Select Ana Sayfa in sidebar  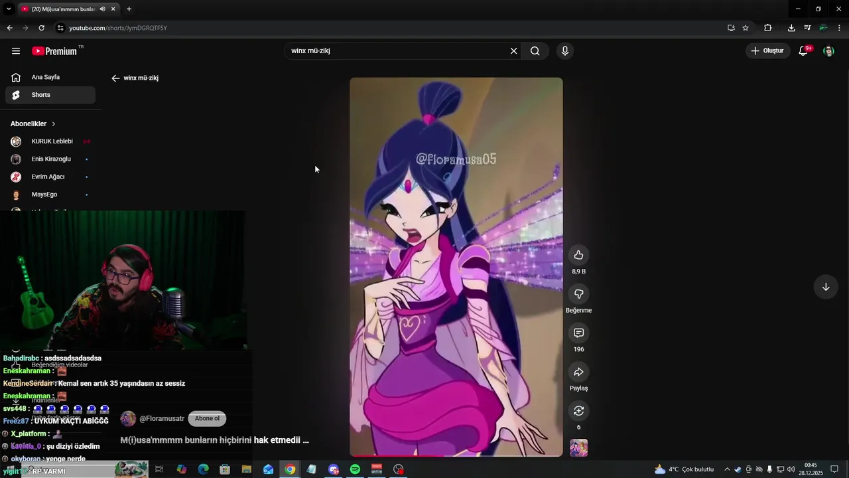pos(50,77)
